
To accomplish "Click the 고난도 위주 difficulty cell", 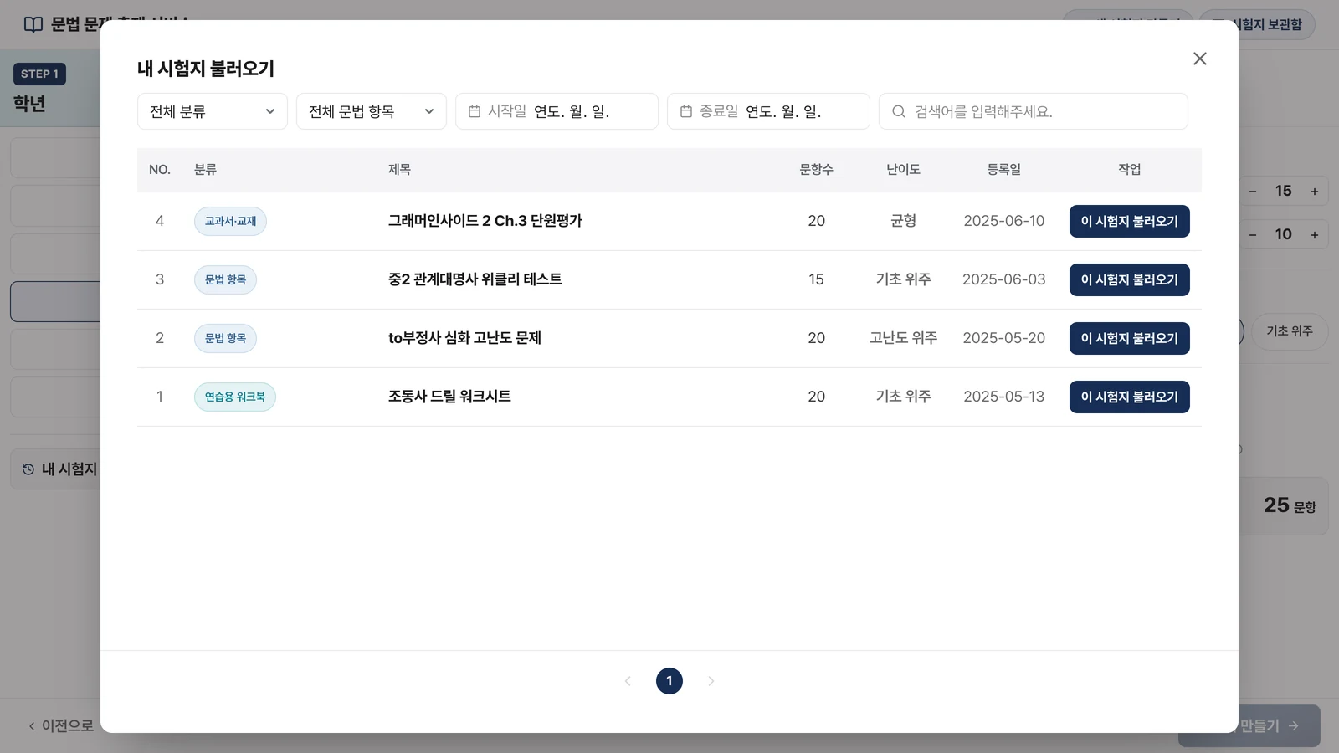I will (904, 338).
